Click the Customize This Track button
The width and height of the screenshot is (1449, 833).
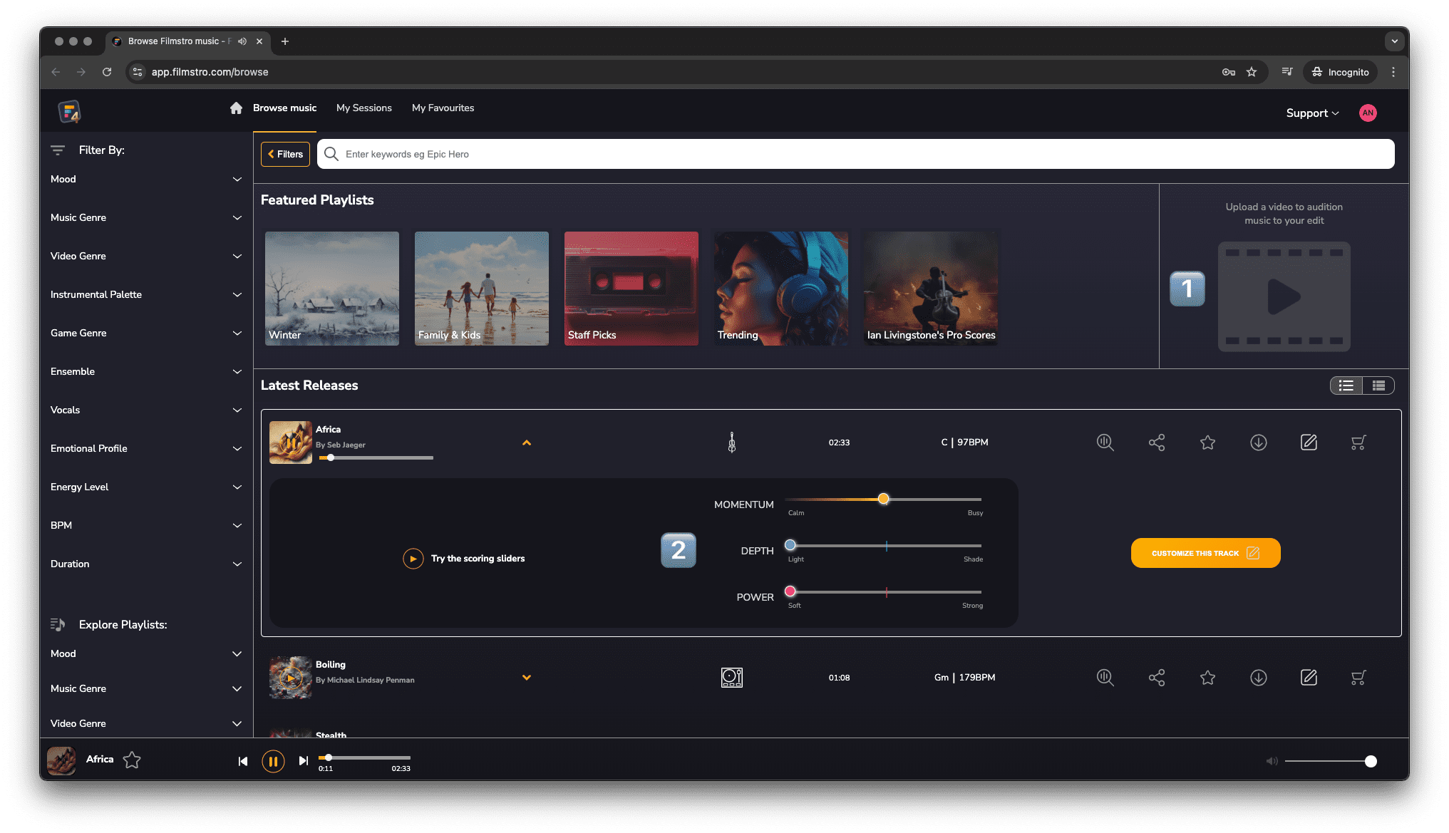(x=1205, y=553)
